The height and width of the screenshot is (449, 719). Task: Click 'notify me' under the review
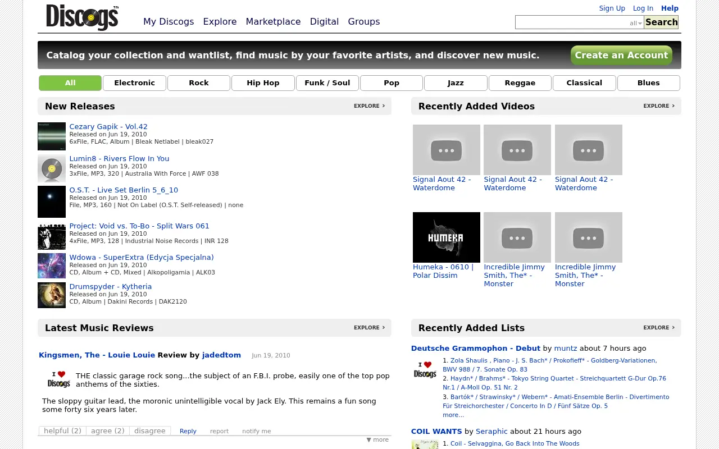(257, 431)
